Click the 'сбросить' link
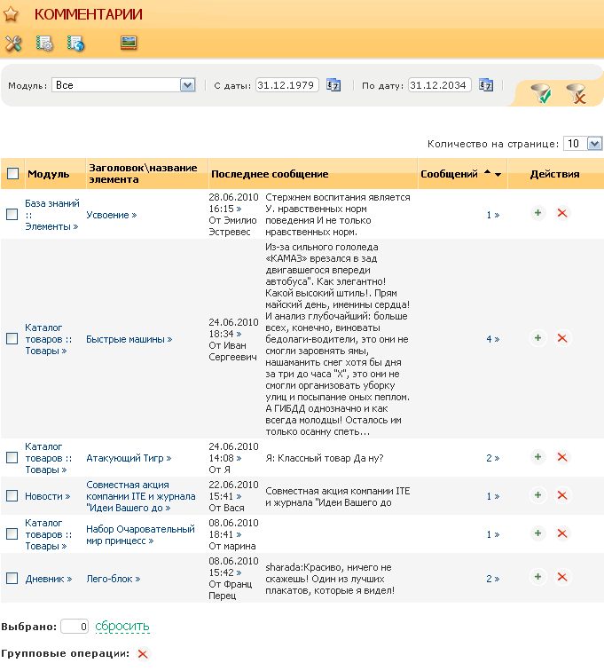Viewport: 604px width, 671px height. [122, 627]
